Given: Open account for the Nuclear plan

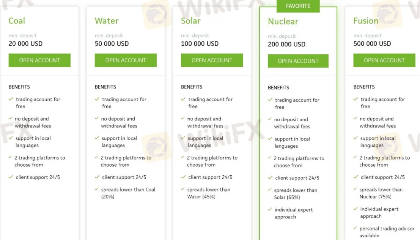Looking at the screenshot, I should pos(298,61).
